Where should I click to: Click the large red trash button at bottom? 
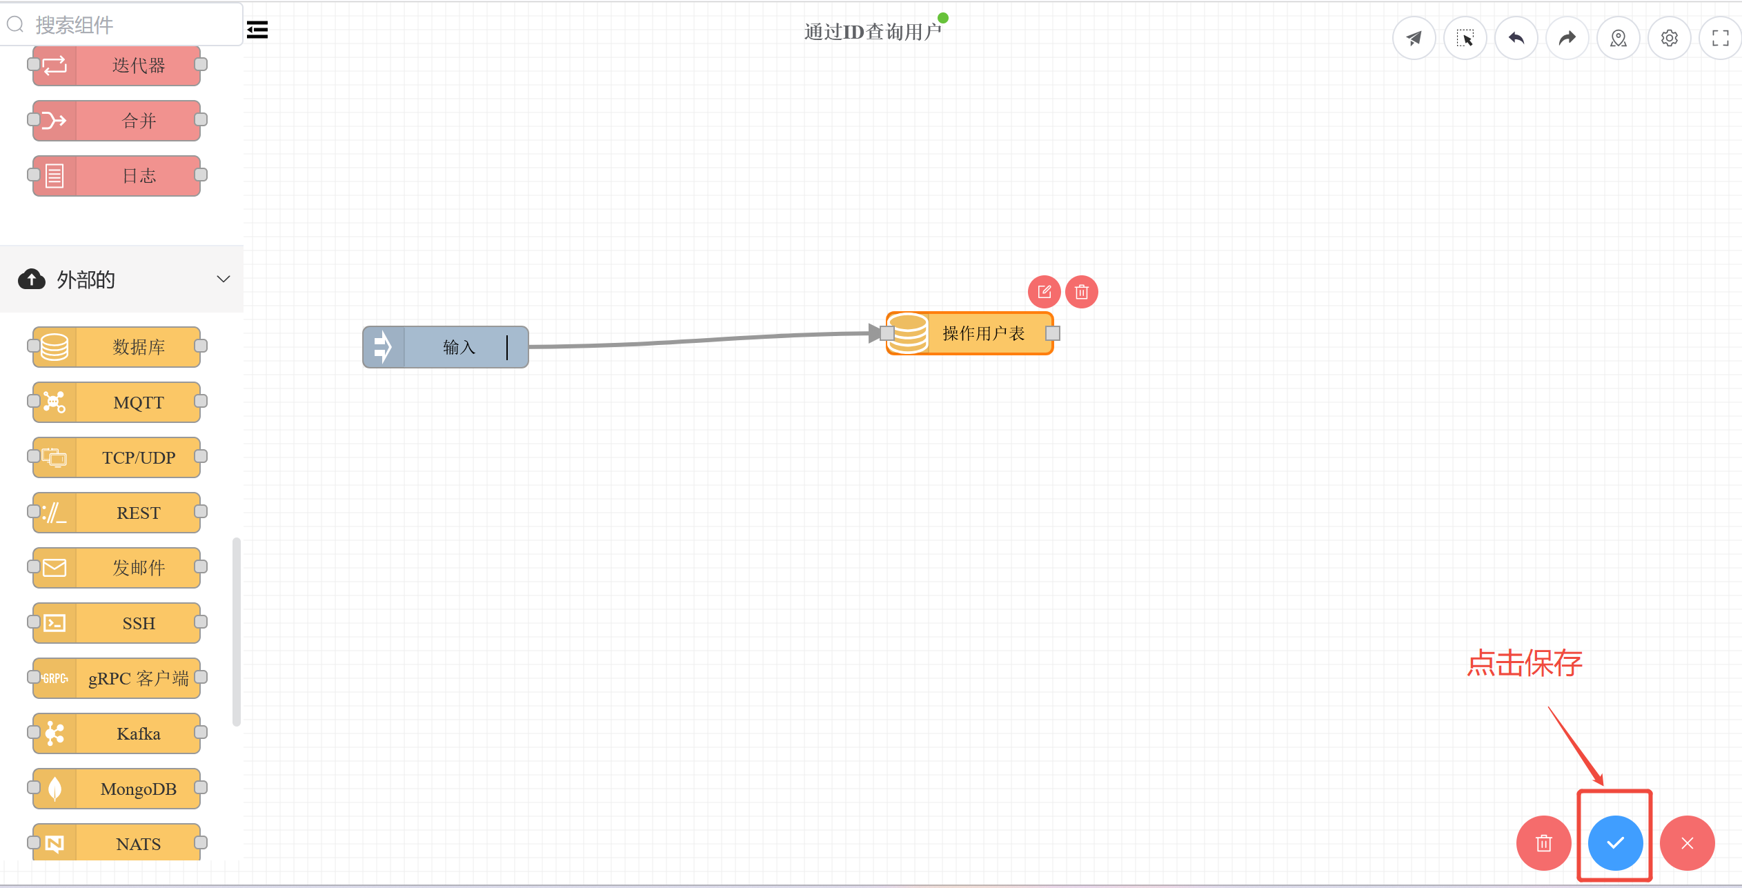click(x=1543, y=842)
